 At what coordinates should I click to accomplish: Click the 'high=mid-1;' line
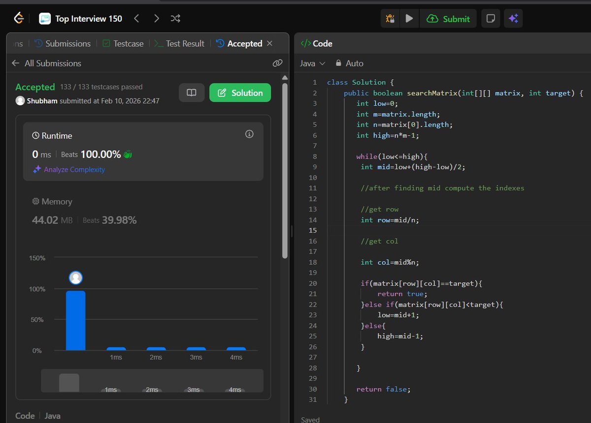pos(400,336)
